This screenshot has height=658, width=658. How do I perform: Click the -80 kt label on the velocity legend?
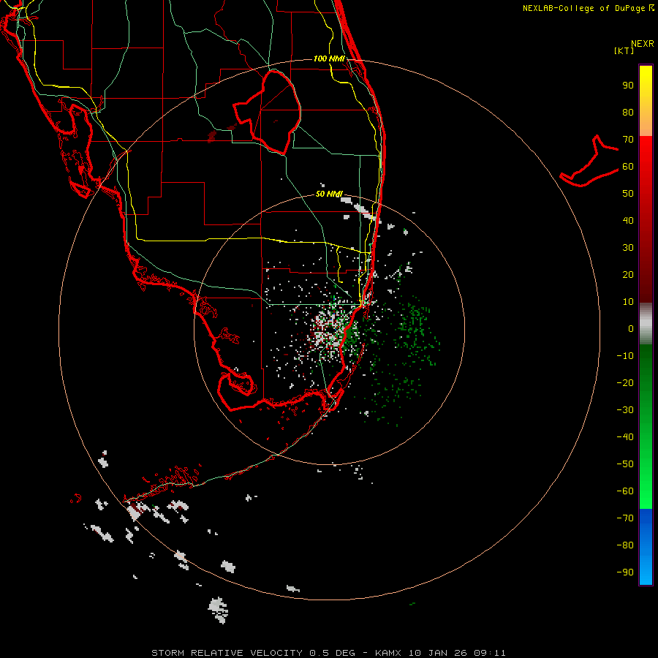[625, 545]
